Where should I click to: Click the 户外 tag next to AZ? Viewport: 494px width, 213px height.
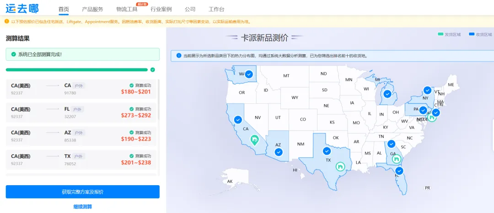pos(79,133)
